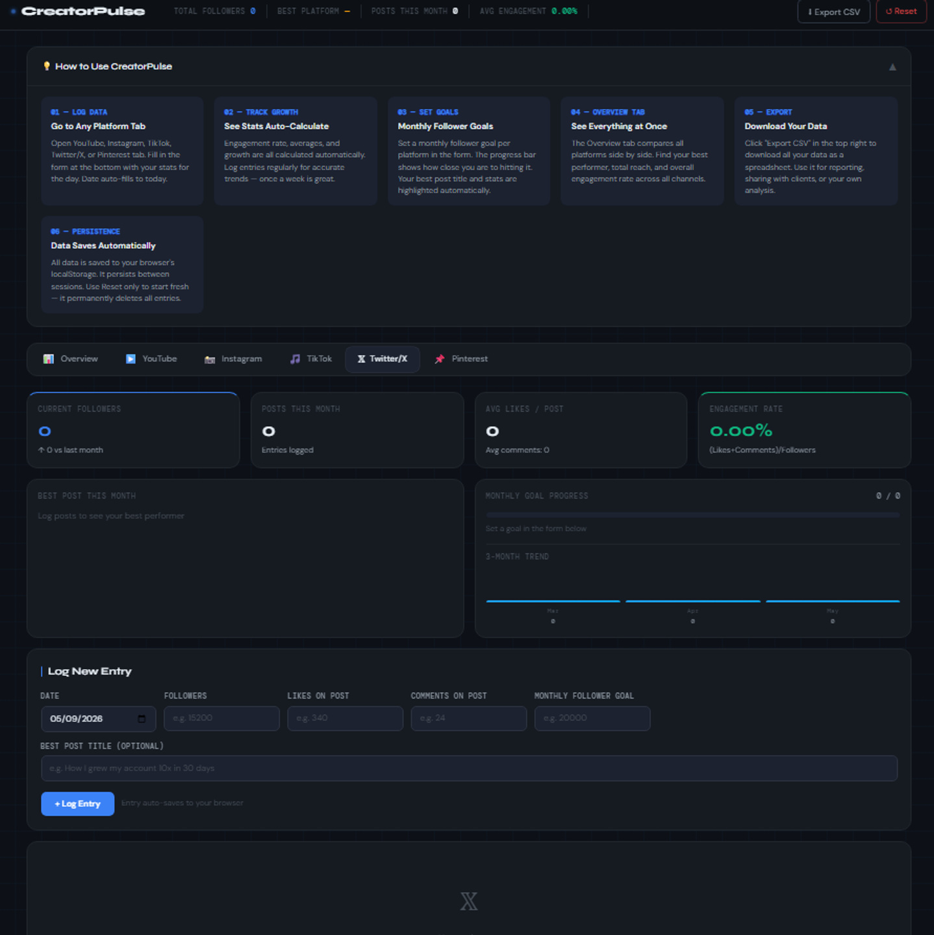
Task: Click the "0 vs last month" text
Action: [x=70, y=450]
